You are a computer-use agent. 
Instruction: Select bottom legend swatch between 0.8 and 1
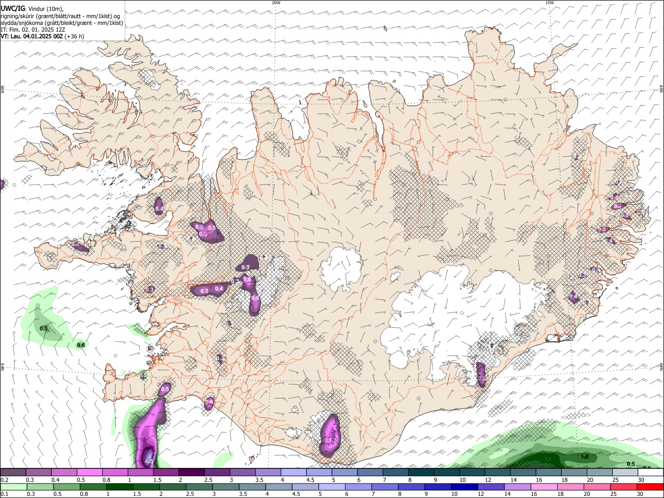[93, 487]
